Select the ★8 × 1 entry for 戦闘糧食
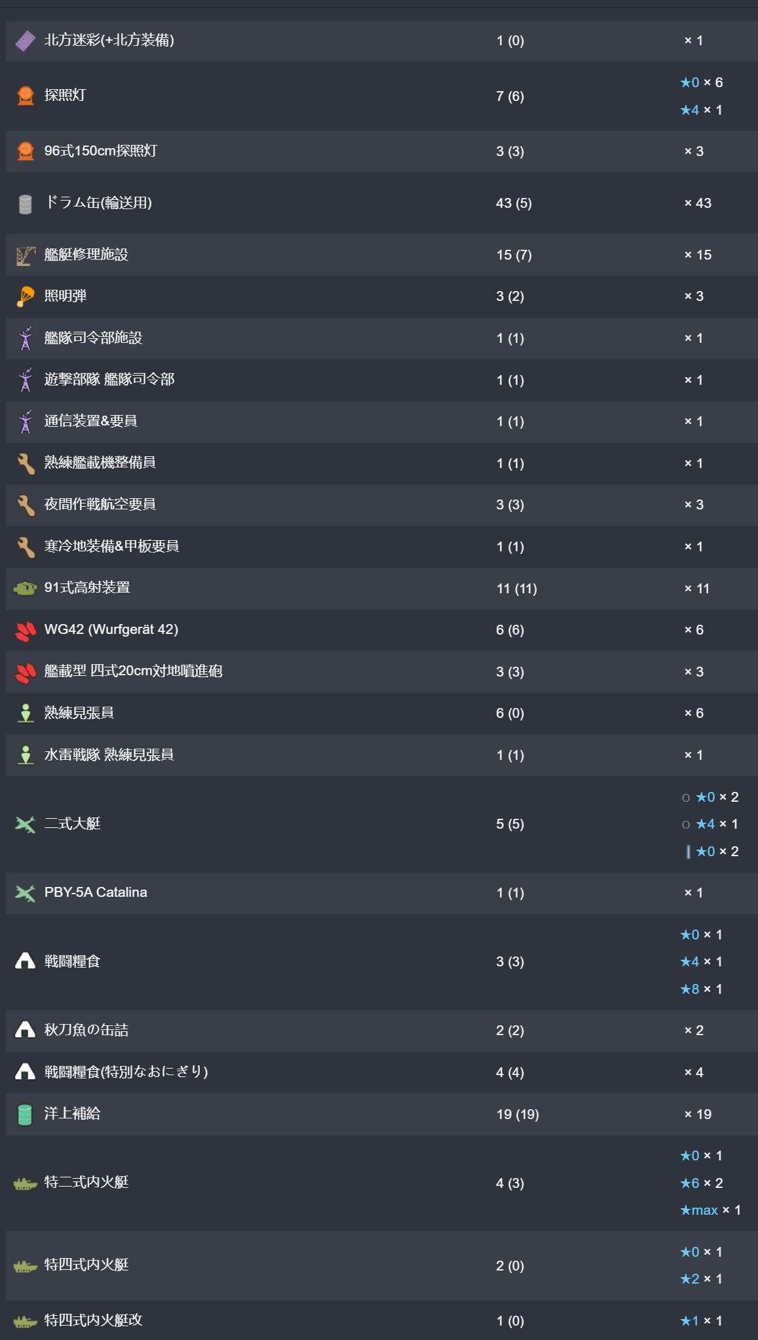This screenshot has width=758, height=1340. [701, 989]
